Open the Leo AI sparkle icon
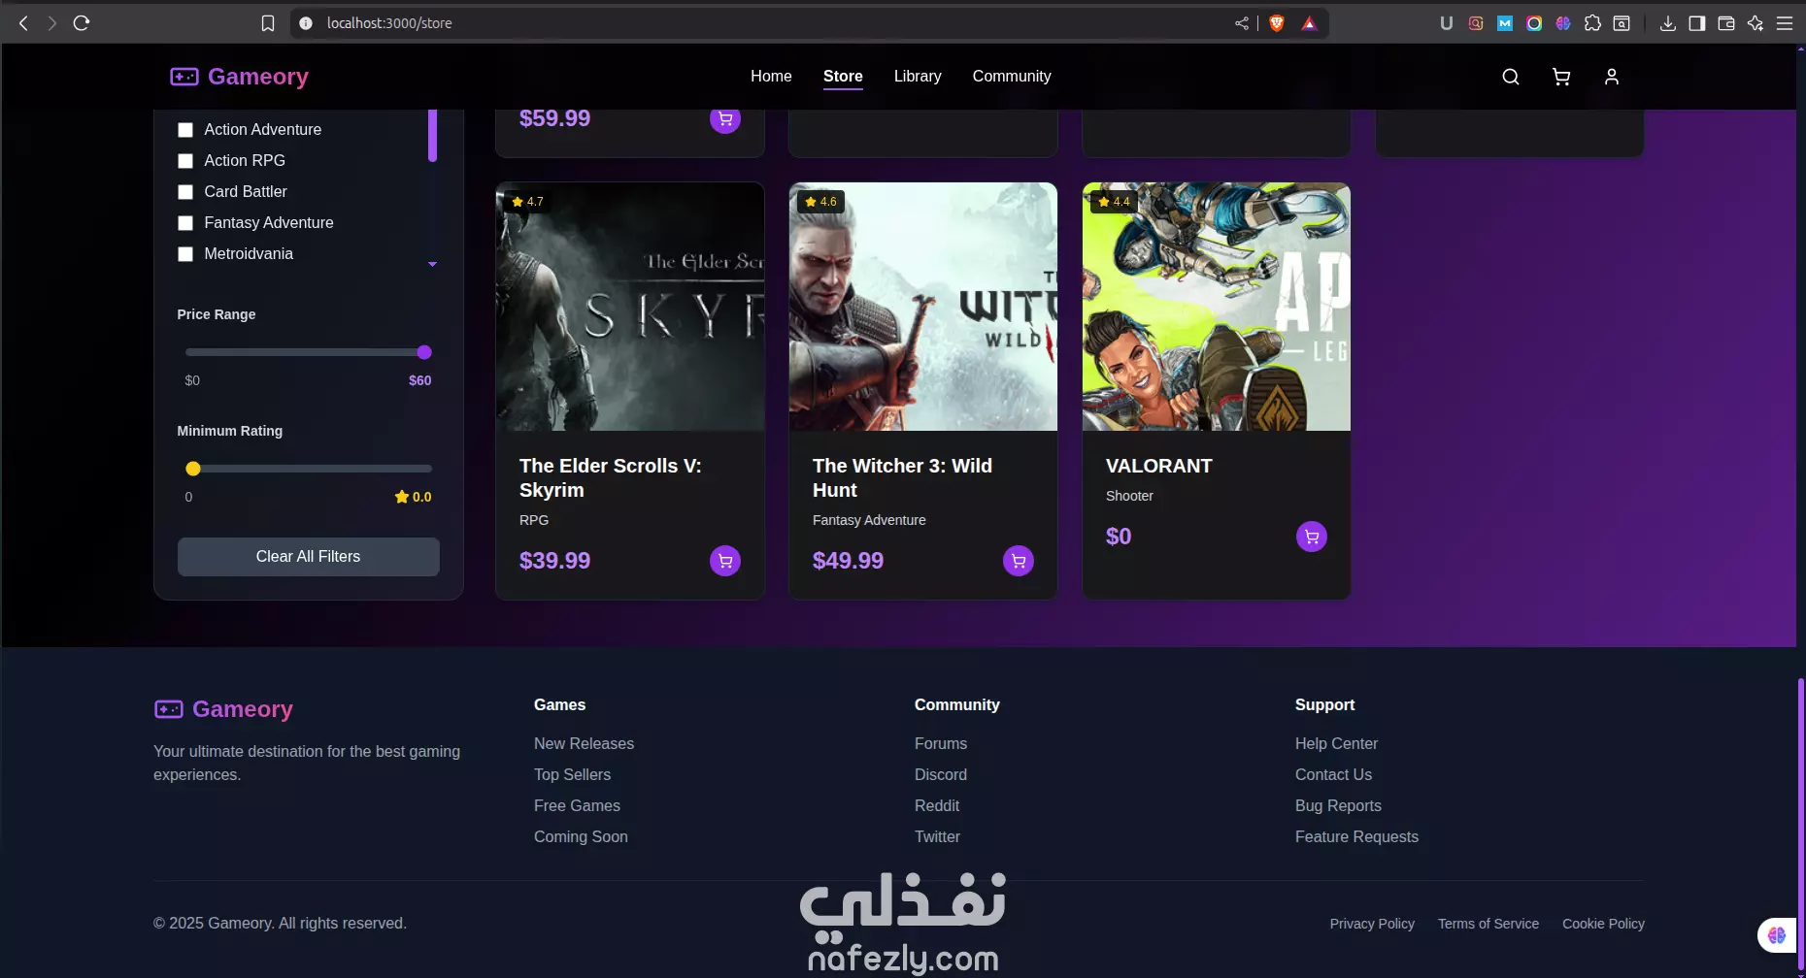The image size is (1806, 978). click(1755, 23)
